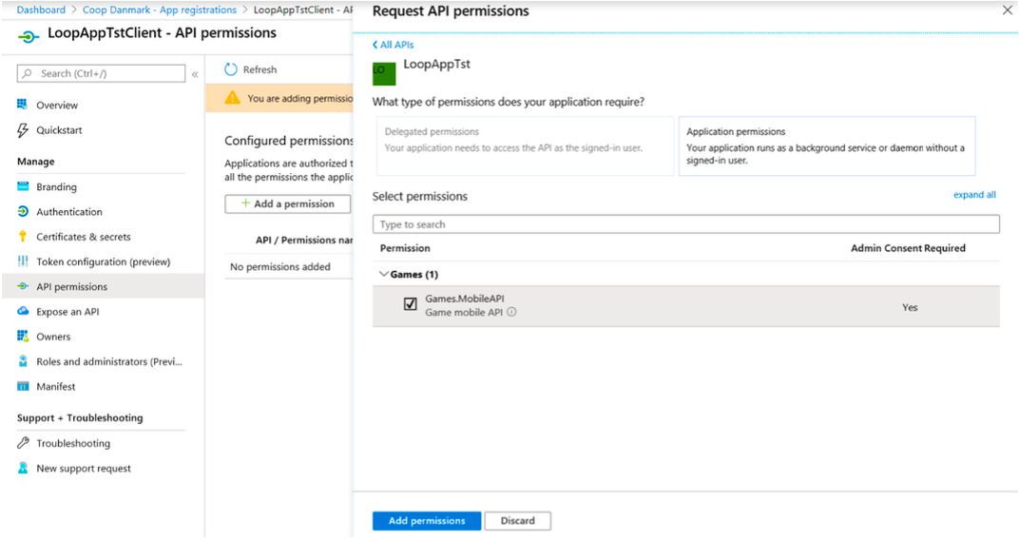Focus the Type to search permissions field
Screen dimensions: 1019x541
click(685, 224)
